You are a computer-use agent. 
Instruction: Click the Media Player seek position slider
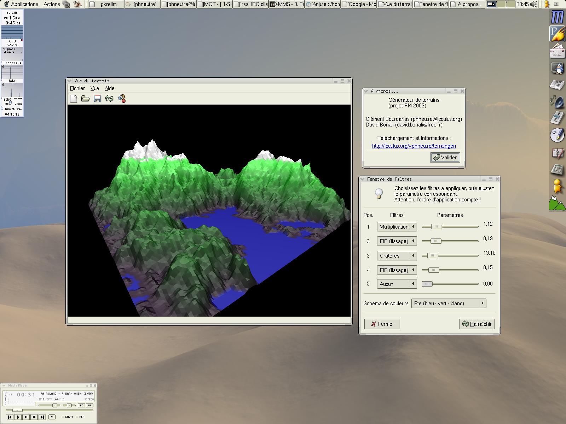tap(50, 411)
